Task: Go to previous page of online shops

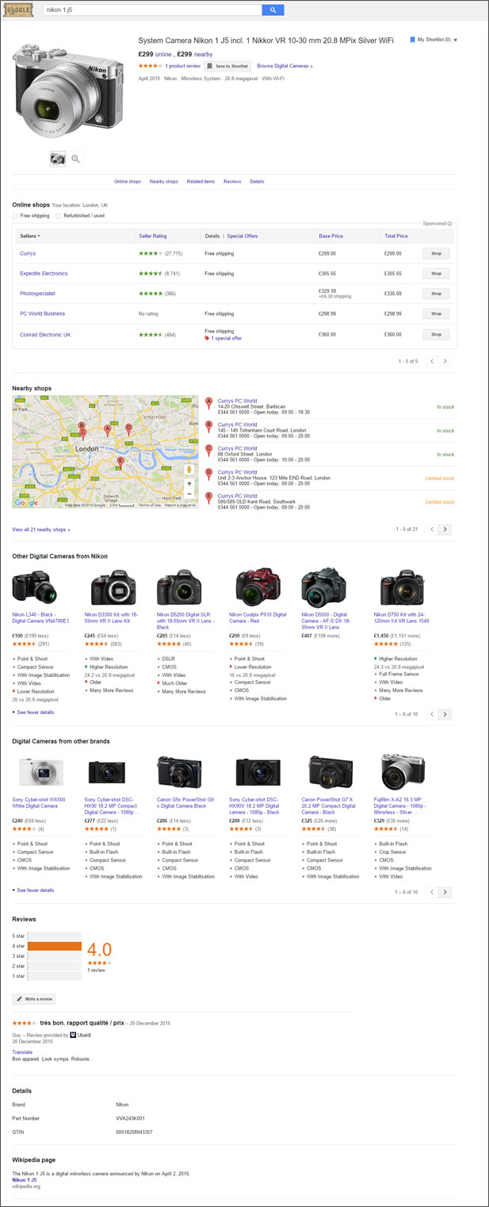Action: pos(432,361)
